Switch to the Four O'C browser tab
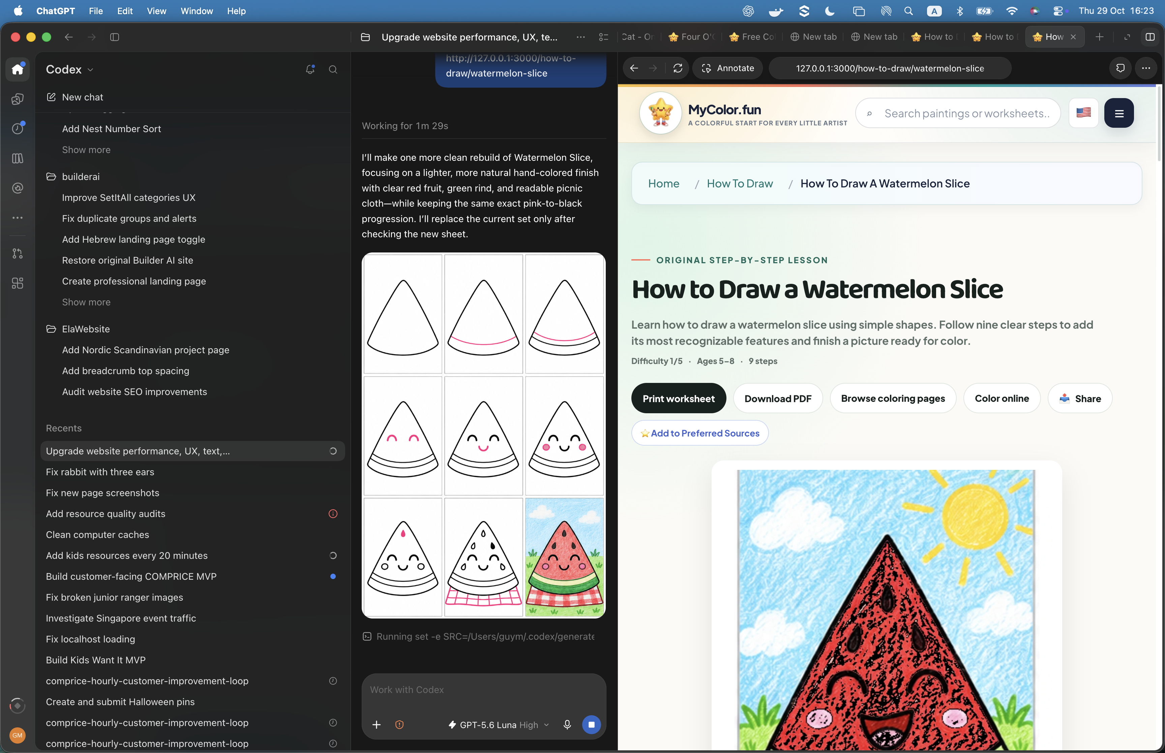Viewport: 1165px width, 753px height. (x=692, y=37)
